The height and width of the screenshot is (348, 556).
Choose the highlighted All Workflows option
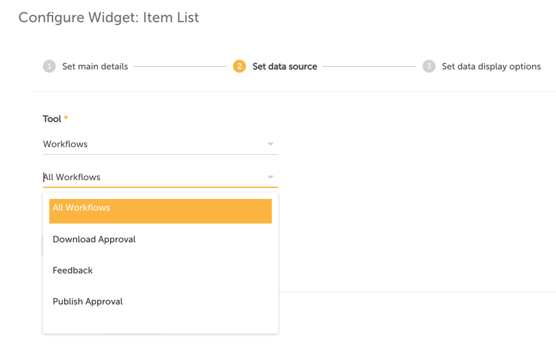[161, 211]
